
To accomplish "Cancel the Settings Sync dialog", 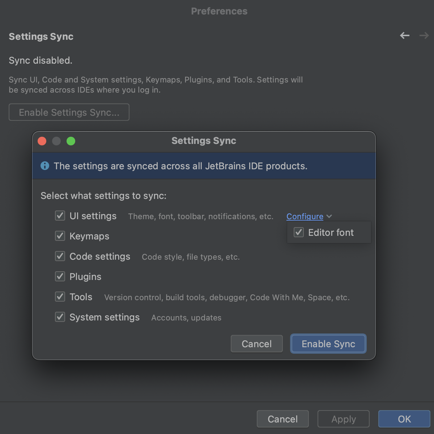I will coord(256,344).
